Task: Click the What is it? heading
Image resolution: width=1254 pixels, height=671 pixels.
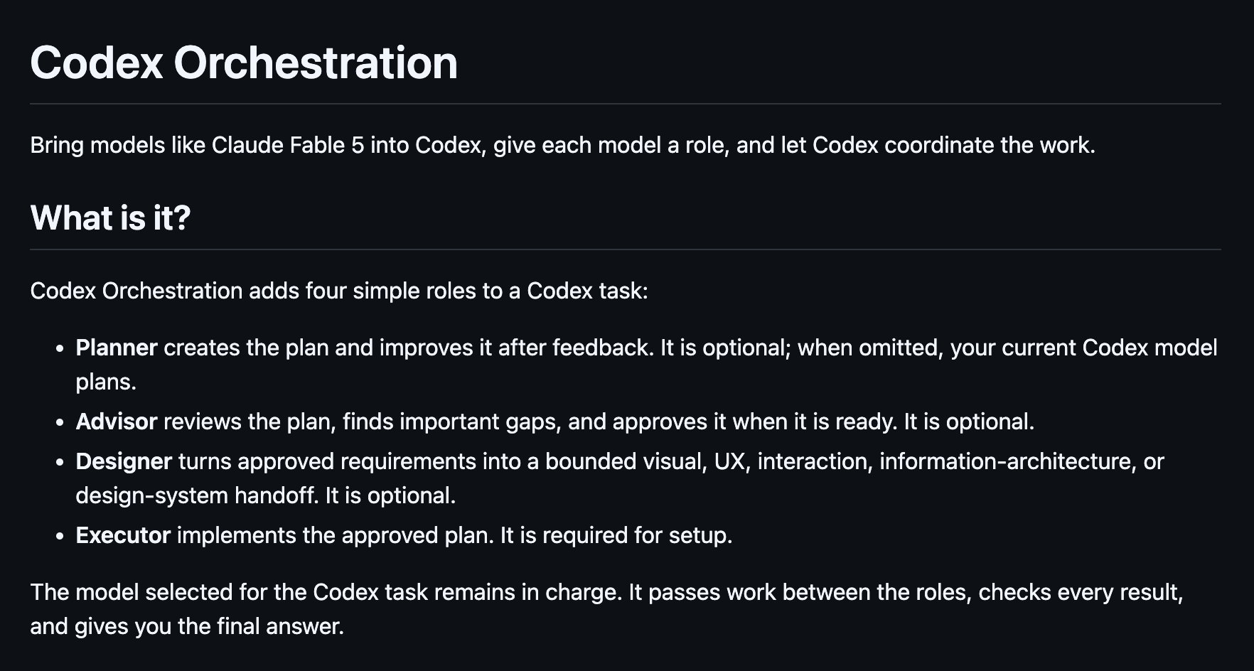Action: tap(110, 218)
